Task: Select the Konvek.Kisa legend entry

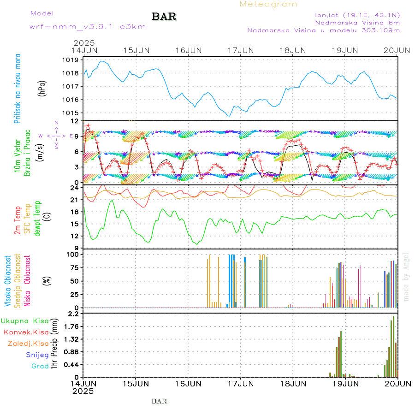Action: [x=26, y=332]
